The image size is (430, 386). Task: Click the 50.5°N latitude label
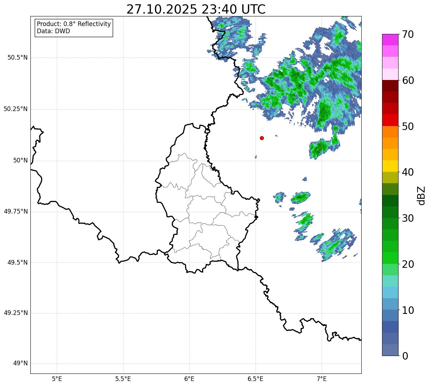[x=18, y=57]
